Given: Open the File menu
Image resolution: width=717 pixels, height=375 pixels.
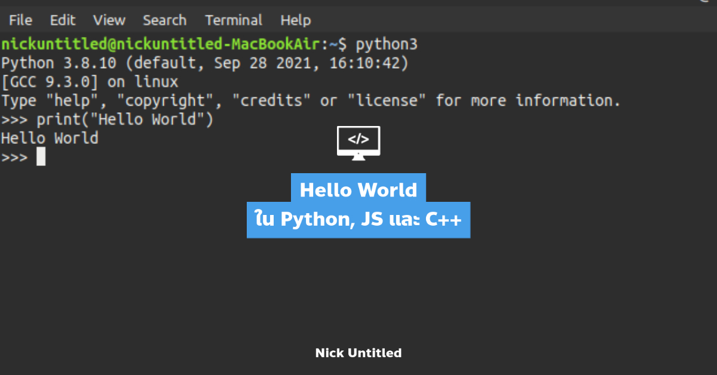Looking at the screenshot, I should tap(20, 20).
